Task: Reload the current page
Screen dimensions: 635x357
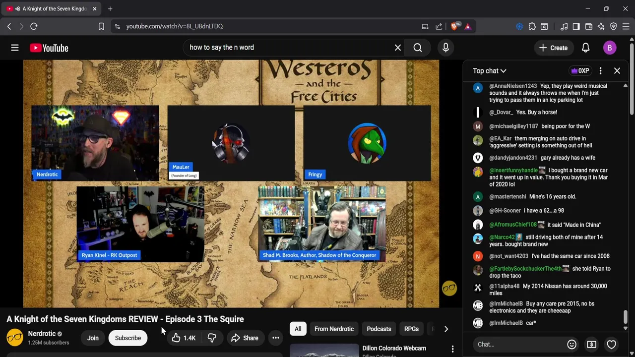Action: (34, 26)
